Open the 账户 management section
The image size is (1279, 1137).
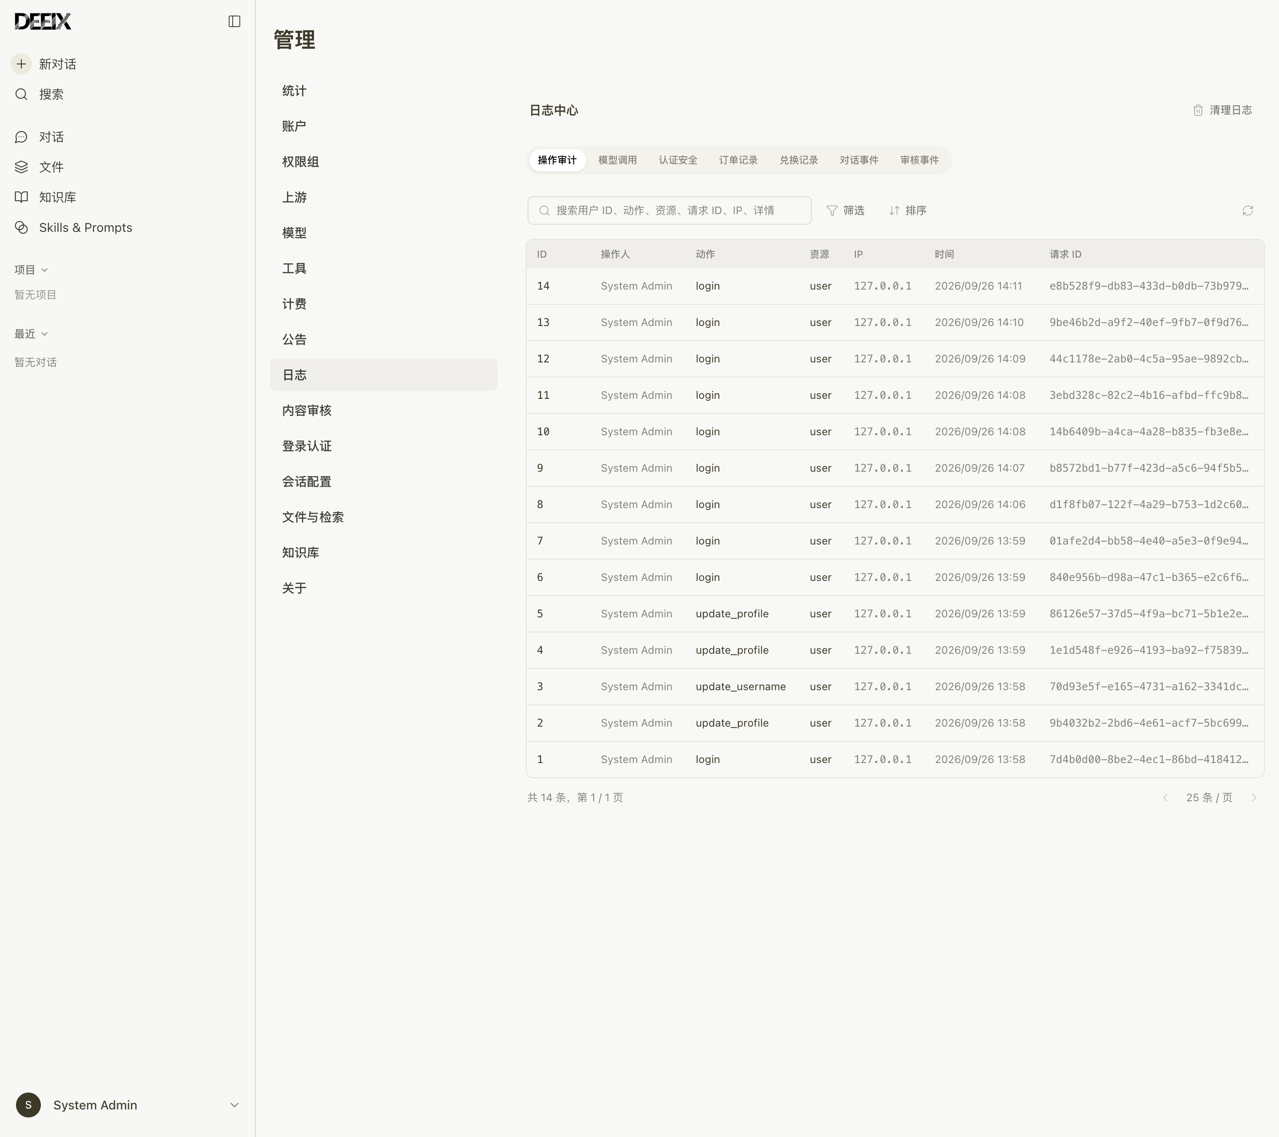click(x=384, y=127)
